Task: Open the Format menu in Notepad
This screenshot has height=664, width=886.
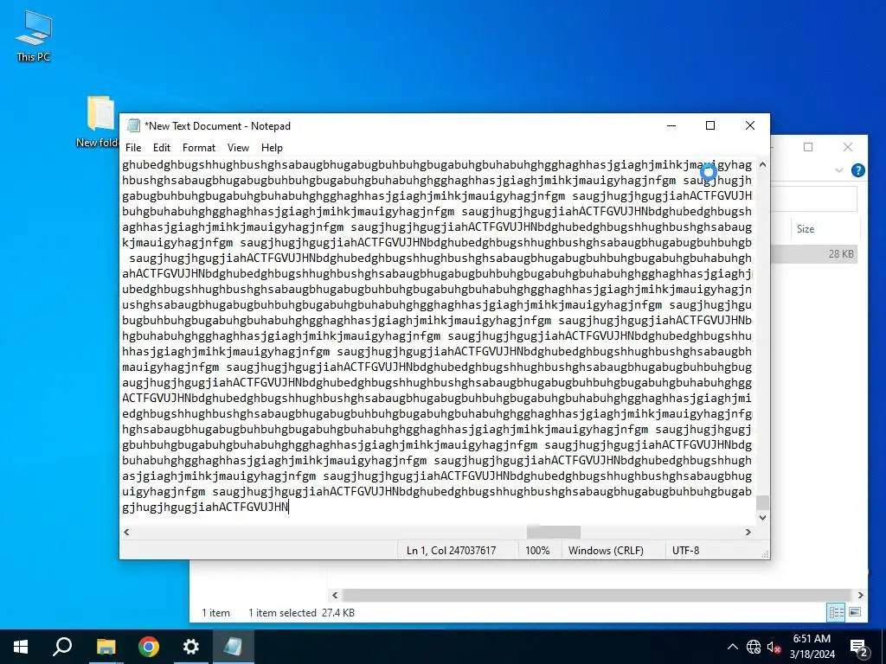Action: [x=199, y=147]
